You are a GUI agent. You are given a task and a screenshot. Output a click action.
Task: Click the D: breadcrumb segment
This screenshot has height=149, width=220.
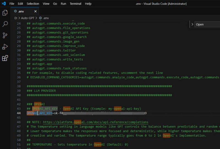click(x=16, y=18)
